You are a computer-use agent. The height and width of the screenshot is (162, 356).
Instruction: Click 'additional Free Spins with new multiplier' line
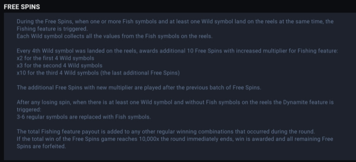pos(139,88)
